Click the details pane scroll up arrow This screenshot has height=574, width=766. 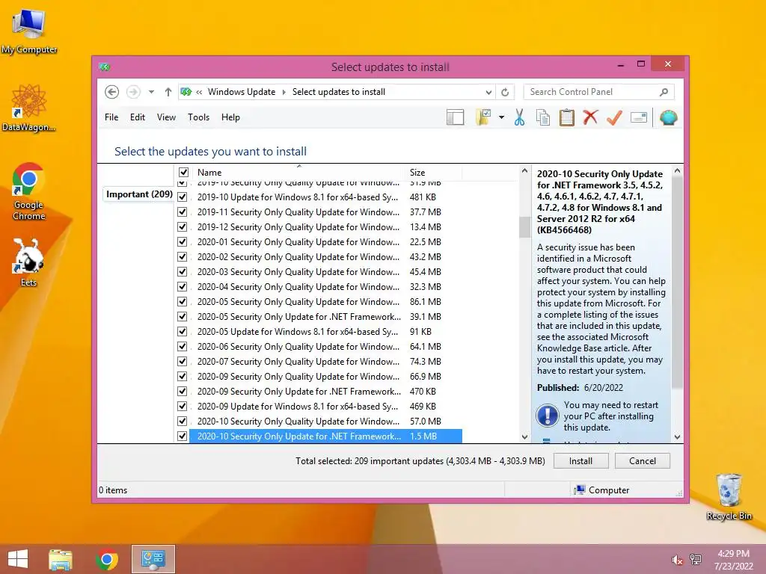[x=677, y=171]
